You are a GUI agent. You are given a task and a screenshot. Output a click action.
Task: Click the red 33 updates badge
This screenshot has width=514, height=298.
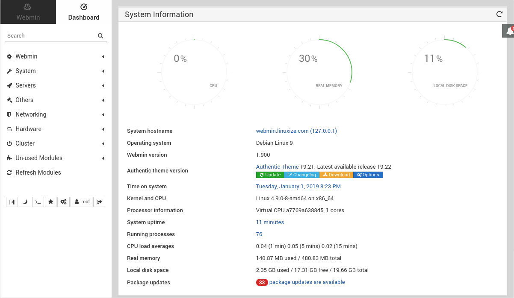click(x=262, y=282)
